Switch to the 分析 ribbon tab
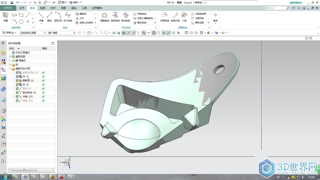The width and height of the screenshot is (320, 180). 53,8
